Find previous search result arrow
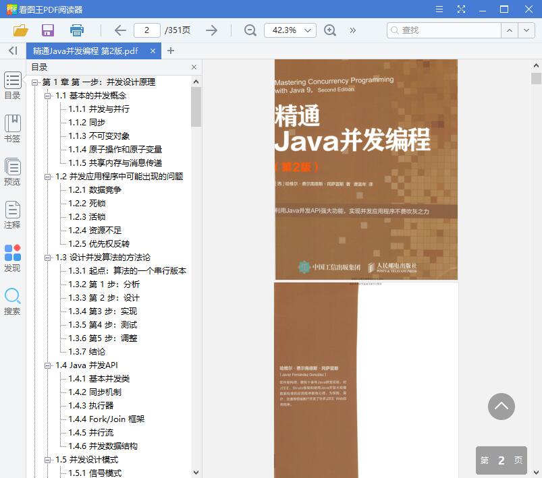542x478 pixels. pyautogui.click(x=510, y=30)
